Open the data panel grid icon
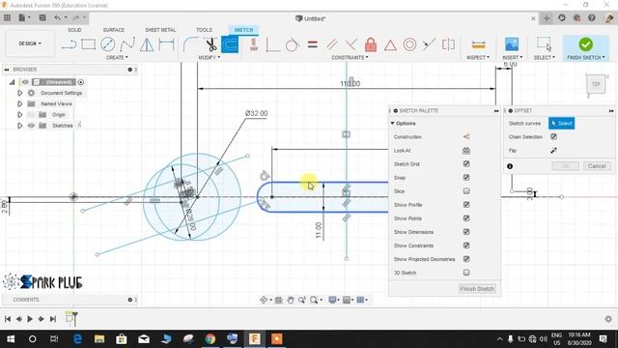The height and width of the screenshot is (348, 618). [x=7, y=17]
